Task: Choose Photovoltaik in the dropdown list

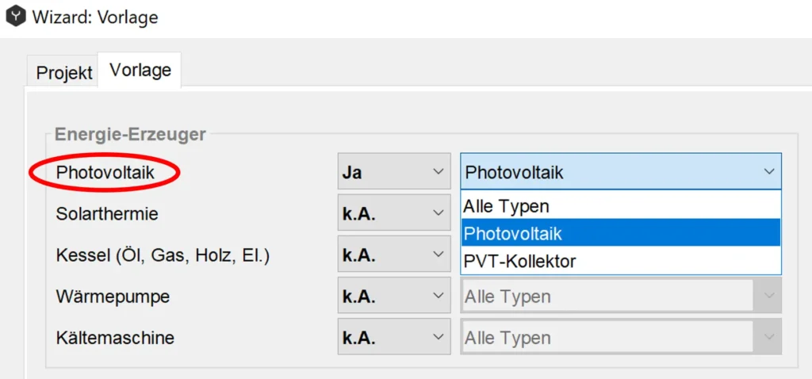Action: click(x=621, y=233)
